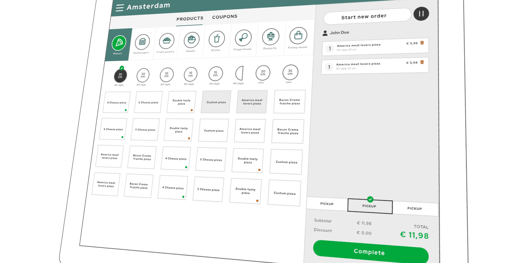
Task: Go to the Desserts category
Action: click(x=270, y=37)
